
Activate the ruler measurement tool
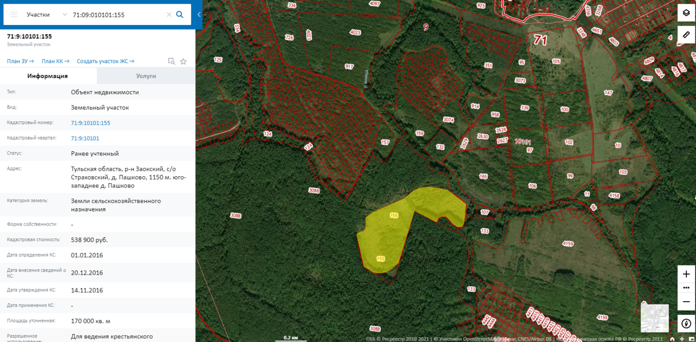tap(686, 35)
